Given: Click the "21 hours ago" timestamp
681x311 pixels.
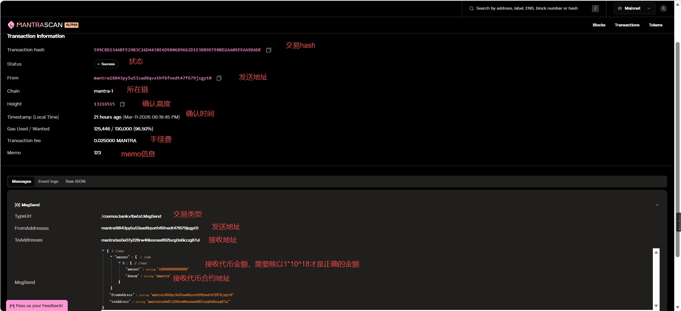Looking at the screenshot, I should (x=108, y=117).
